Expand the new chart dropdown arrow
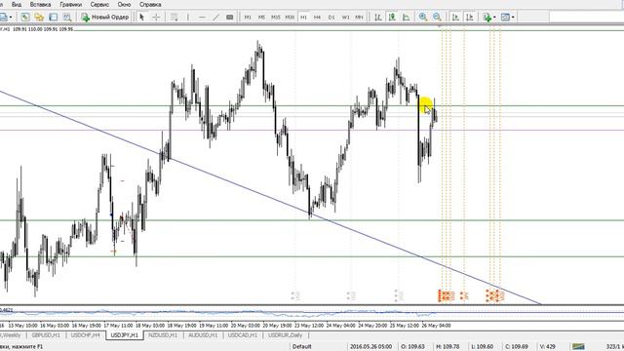 [11, 18]
